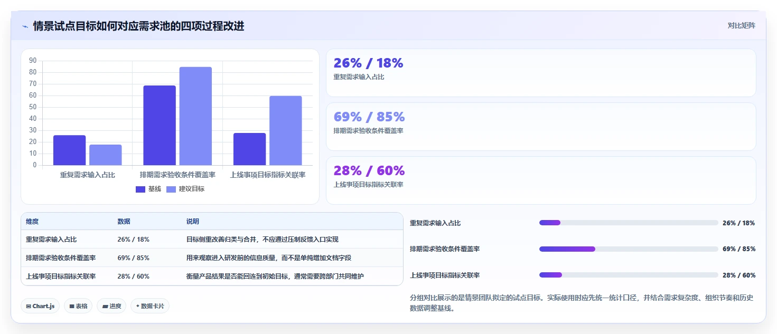Click the 建议目标 bar for 排期需求验收条件覆盖率
This screenshot has height=334, width=777.
195,116
